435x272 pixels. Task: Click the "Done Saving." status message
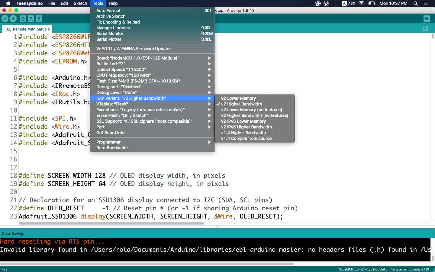point(13,234)
